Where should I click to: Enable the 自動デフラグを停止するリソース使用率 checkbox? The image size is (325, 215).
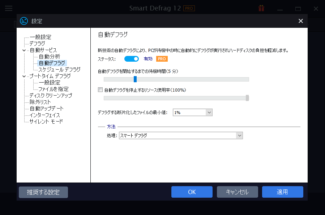100,90
